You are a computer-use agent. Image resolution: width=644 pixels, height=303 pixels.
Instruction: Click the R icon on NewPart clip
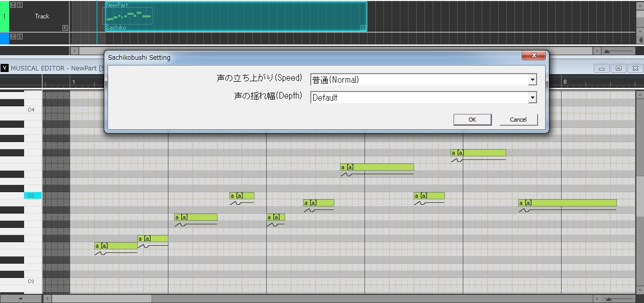(x=363, y=28)
